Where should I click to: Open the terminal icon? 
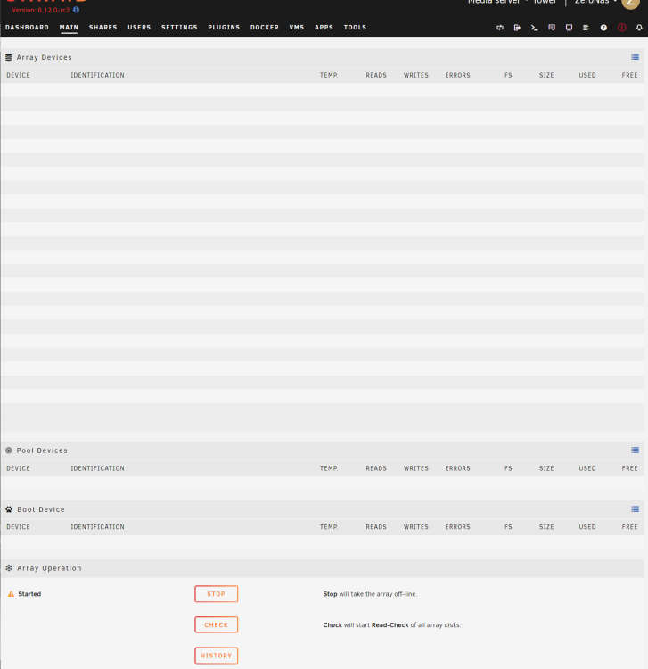[534, 28]
